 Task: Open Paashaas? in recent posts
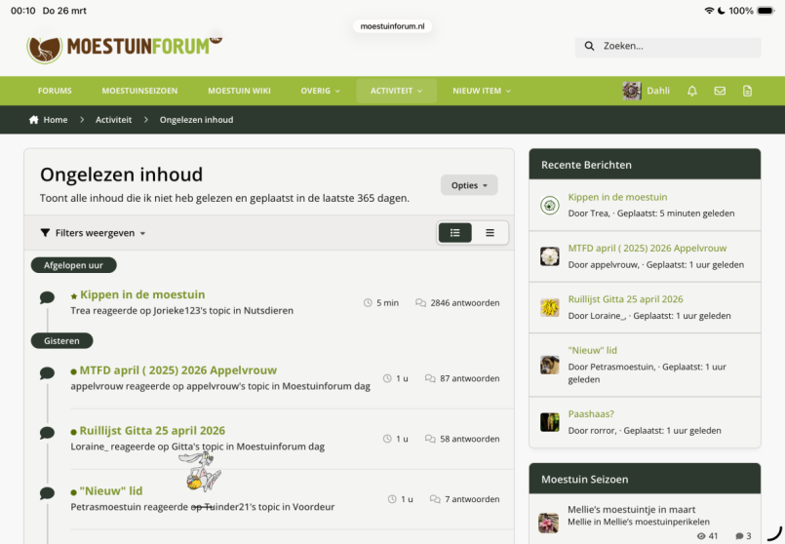click(x=591, y=414)
